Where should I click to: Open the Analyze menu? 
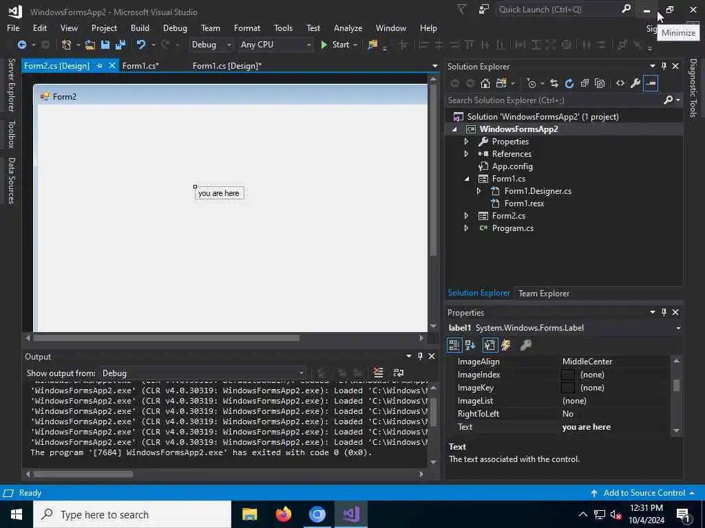[348, 27]
